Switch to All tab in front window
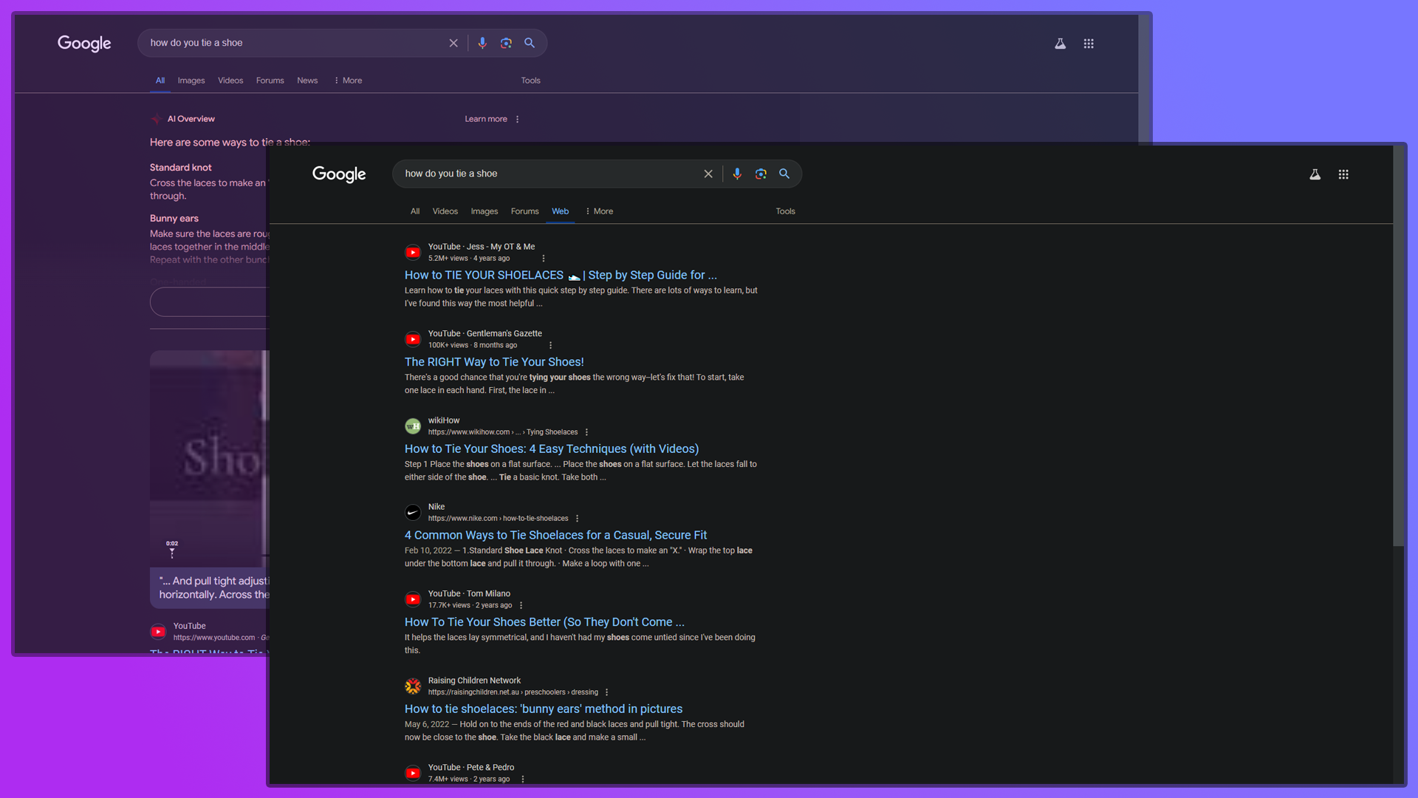 [415, 211]
